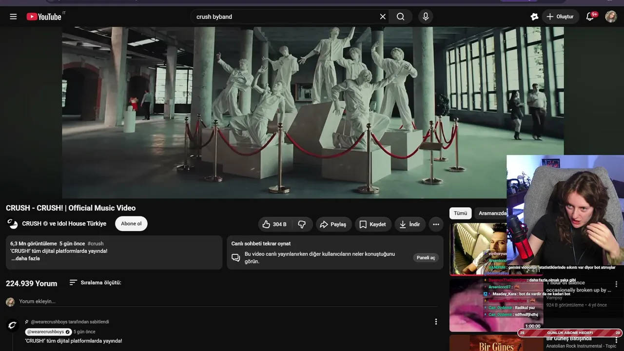The height and width of the screenshot is (351, 624).
Task: Dislike the video with thumbs-down
Action: point(302,224)
